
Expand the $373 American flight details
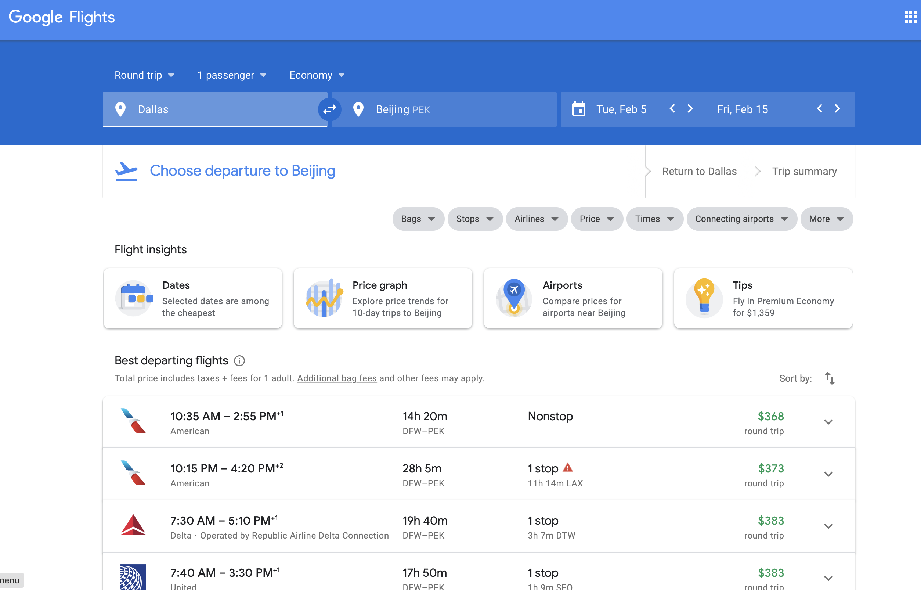[828, 474]
